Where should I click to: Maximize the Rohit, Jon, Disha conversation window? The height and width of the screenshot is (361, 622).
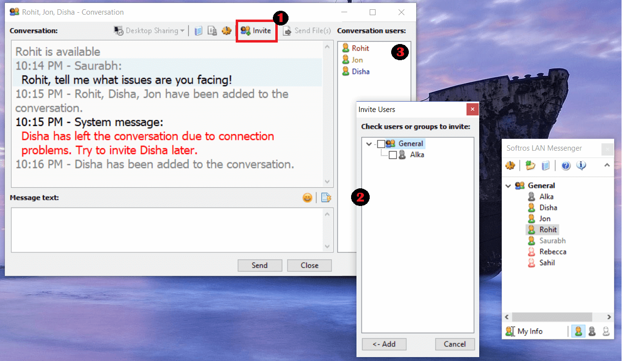coord(373,12)
